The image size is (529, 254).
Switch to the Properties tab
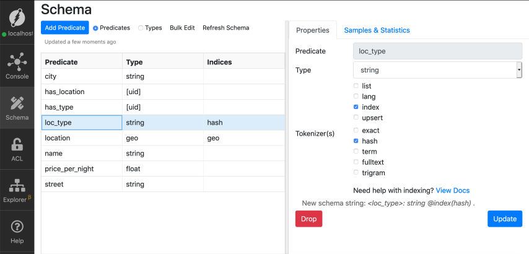(312, 30)
